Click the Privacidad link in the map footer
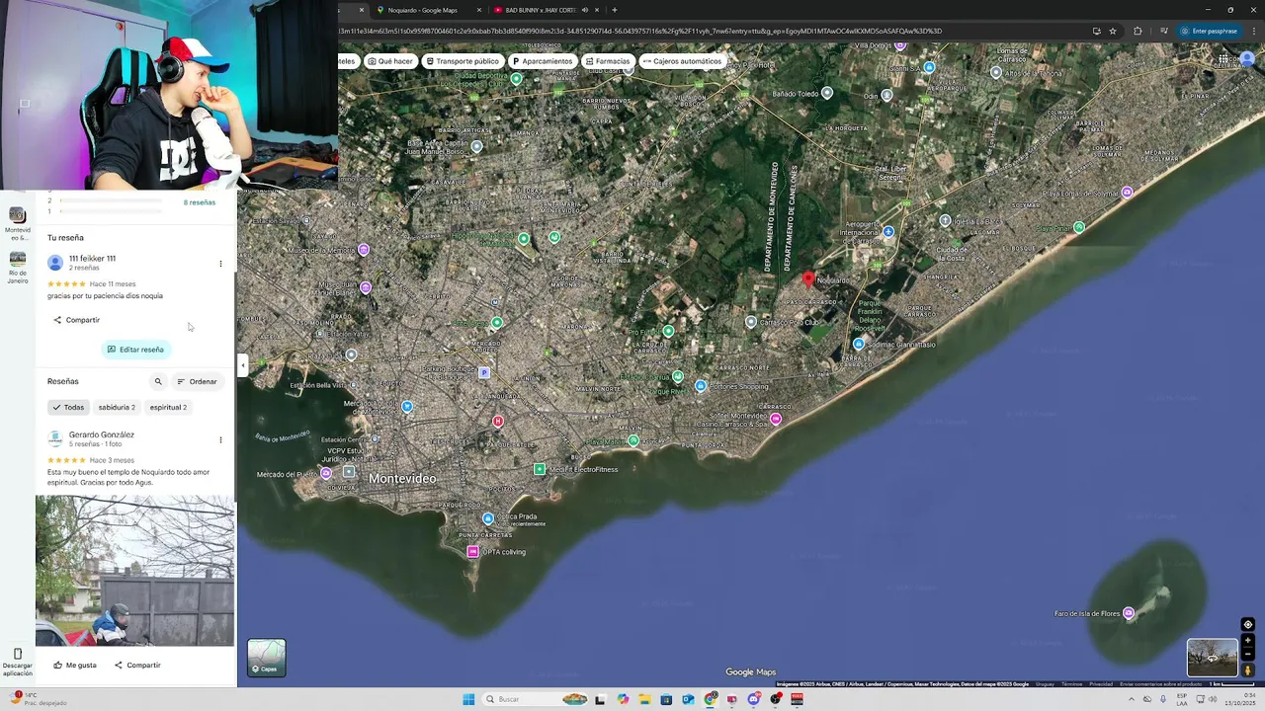This screenshot has width=1265, height=711. 1101,683
